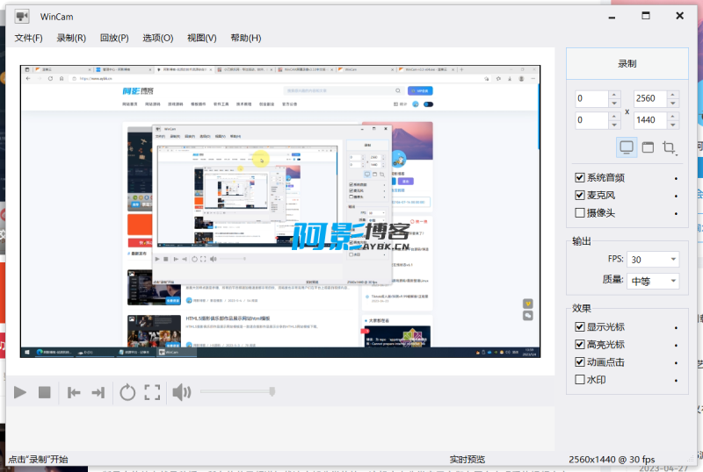
Task: Click status text 2560x1440 @ 30 fps
Action: [612, 460]
